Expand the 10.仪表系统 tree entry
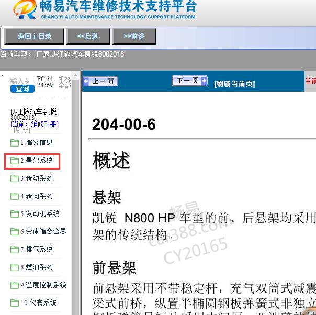The image size is (316, 315). [38, 302]
